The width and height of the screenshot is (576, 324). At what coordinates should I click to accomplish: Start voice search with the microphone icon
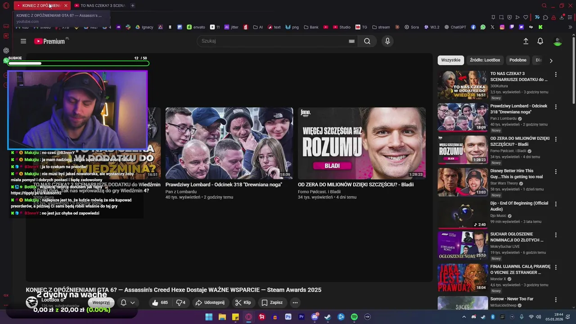(x=387, y=41)
